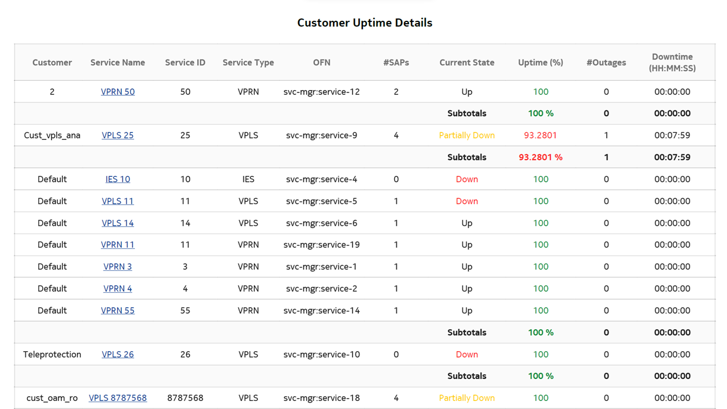Viewport: 727px width, 409px height.
Task: Click the 00:07:59 downtime in VPLS 25 row
Action: point(672,135)
